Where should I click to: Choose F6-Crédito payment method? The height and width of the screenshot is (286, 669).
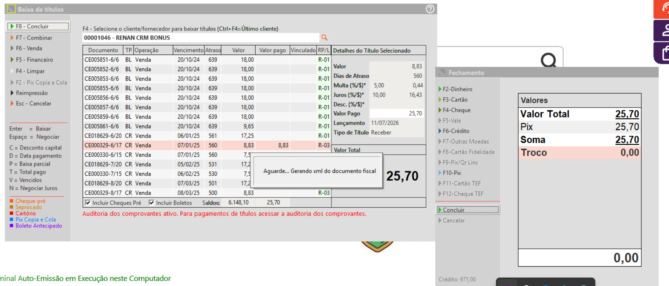pos(456,131)
